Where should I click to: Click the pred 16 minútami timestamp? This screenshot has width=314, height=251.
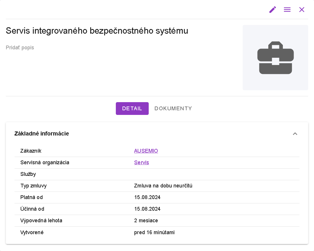[x=154, y=232]
